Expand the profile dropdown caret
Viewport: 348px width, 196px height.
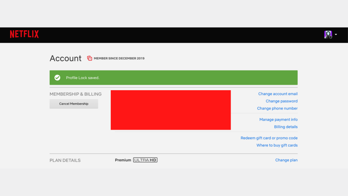click(336, 34)
